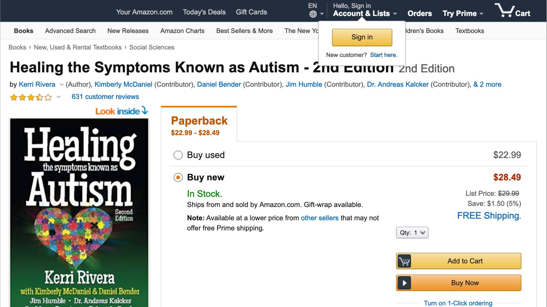Click the cart icon on Add to Cart
Screen dimensions: 547x307
[404, 261]
